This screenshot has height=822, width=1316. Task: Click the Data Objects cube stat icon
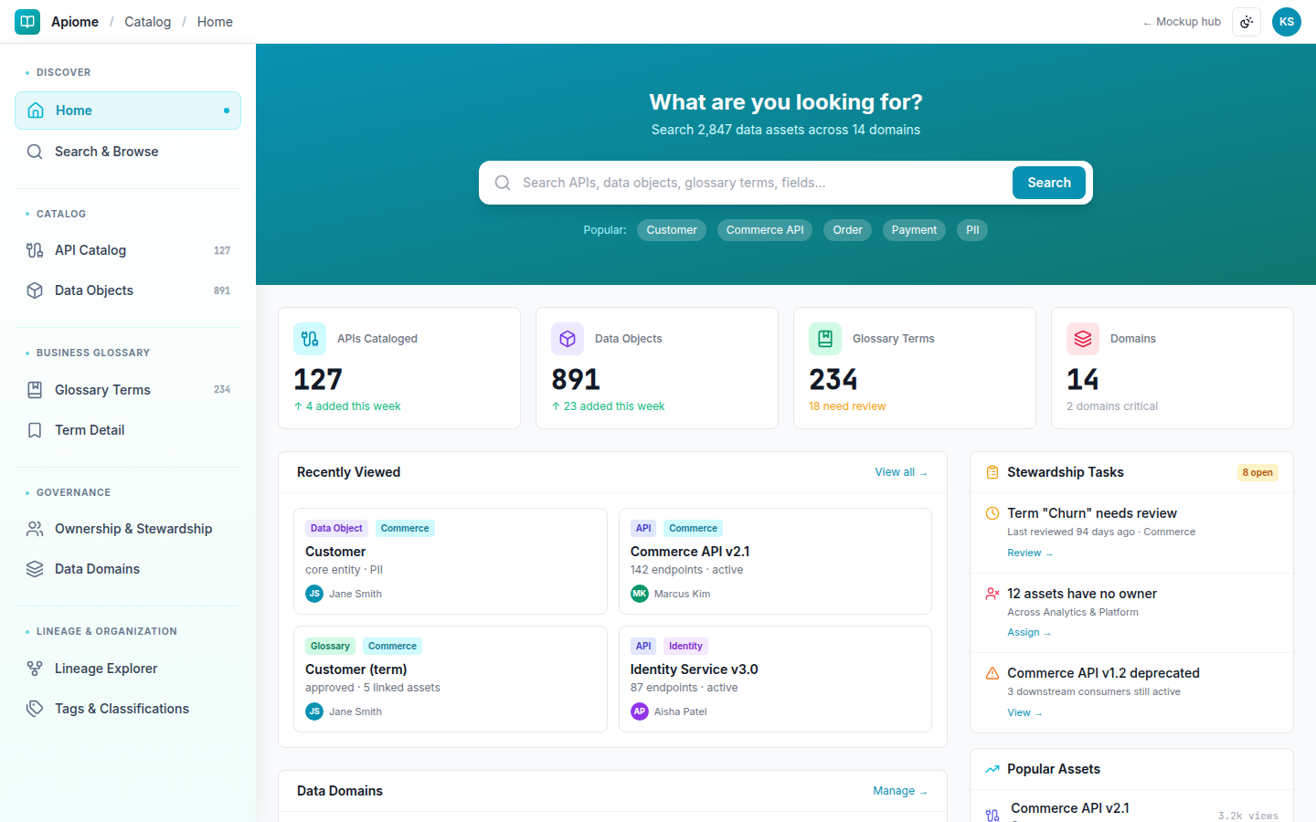point(568,339)
